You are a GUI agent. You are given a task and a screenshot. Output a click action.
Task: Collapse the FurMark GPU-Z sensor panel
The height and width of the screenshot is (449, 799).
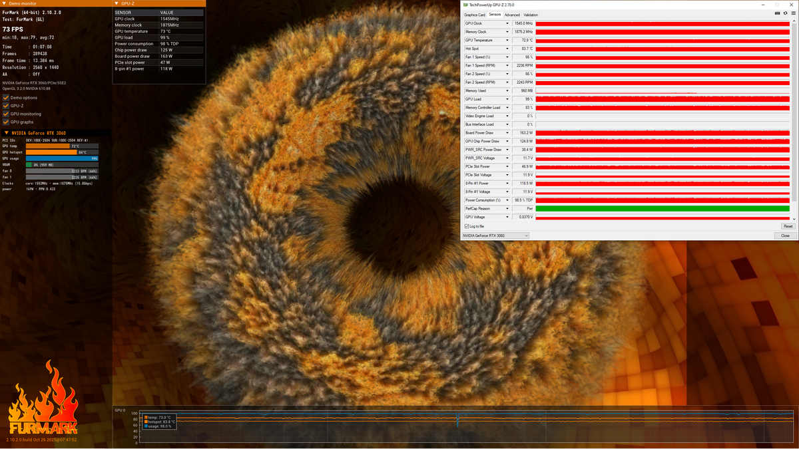117,3
